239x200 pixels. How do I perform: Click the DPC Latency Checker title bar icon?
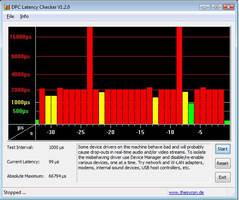coord(7,7)
